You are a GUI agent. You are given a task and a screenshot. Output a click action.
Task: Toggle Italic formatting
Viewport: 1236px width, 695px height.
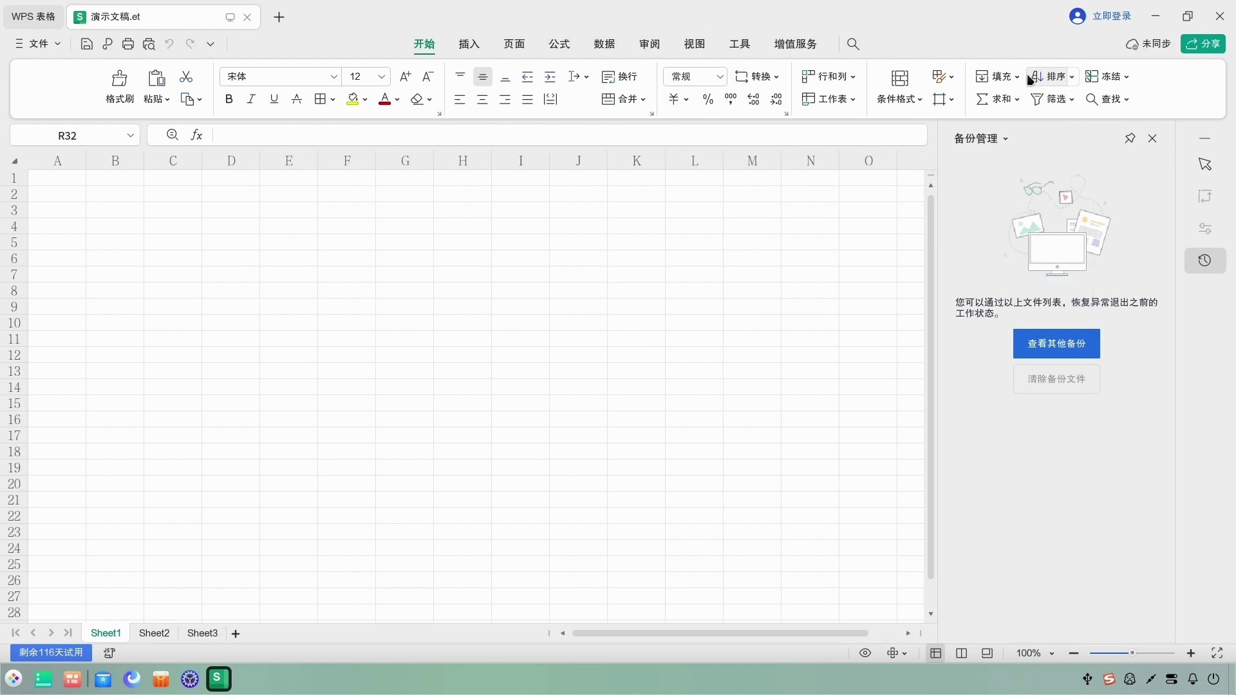(x=251, y=99)
